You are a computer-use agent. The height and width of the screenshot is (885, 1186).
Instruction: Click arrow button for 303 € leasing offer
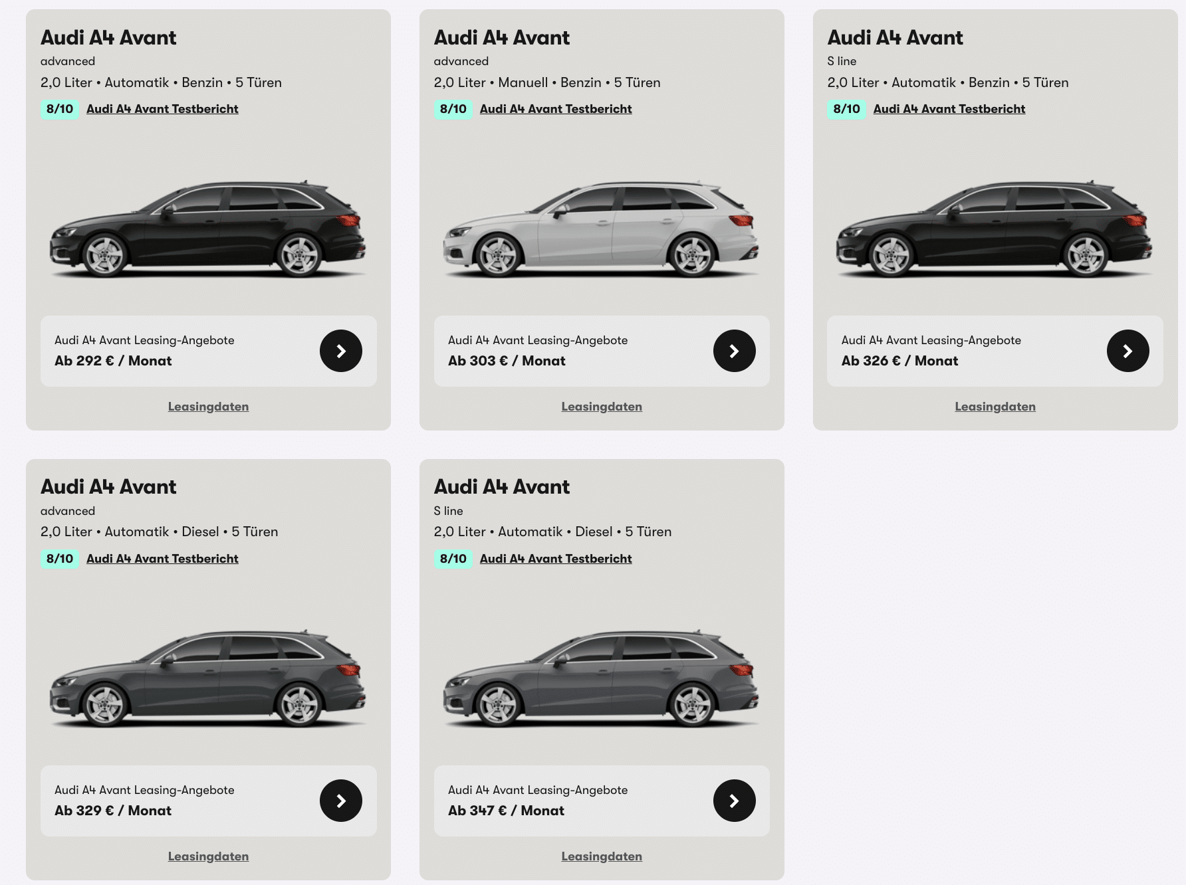(x=734, y=351)
